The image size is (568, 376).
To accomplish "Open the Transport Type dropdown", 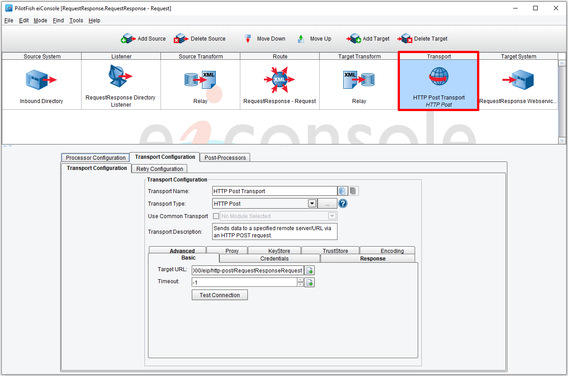I will tap(312, 204).
